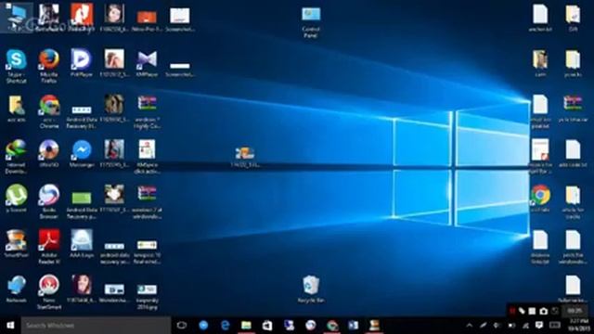Open the Skype shortcut on the desktop
The height and width of the screenshot is (334, 594).
click(17, 66)
